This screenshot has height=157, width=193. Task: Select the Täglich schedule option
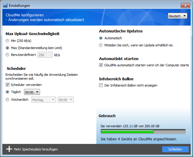click(x=8, y=92)
